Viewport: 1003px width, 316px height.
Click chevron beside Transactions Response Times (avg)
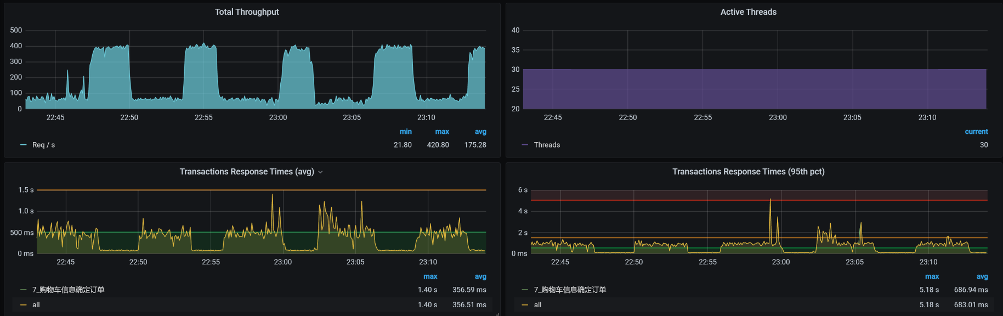click(x=321, y=172)
